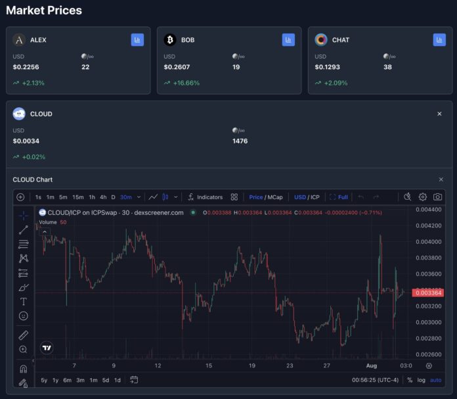Expand the time interval dropdown arrow
Screen dimensions: 457x399
pyautogui.click(x=139, y=197)
